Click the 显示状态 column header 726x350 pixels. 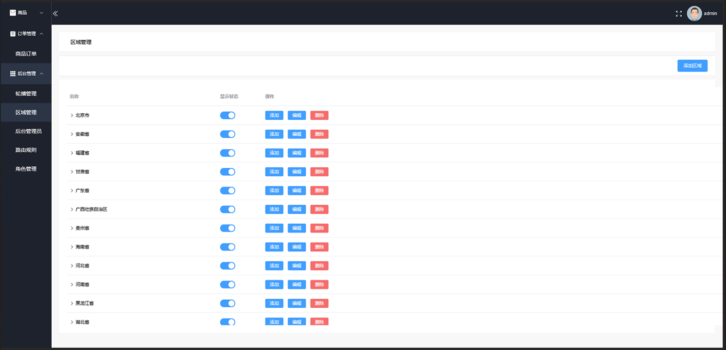pos(229,96)
